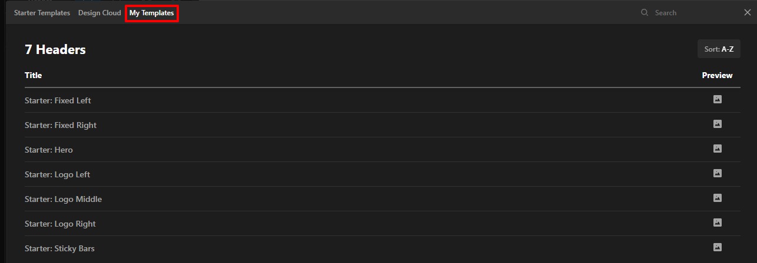Viewport: 757px width, 263px height.
Task: View preview icon for Starter: Logo Middle
Action: (717, 198)
